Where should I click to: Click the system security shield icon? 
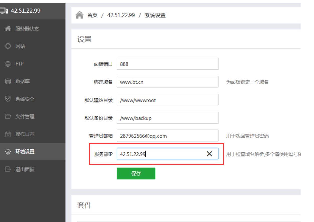tap(8, 99)
